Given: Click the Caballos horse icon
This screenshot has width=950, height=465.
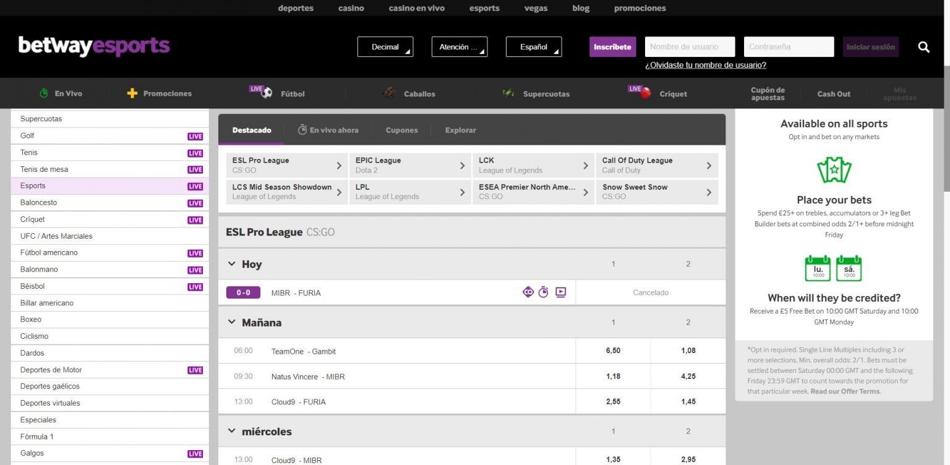Looking at the screenshot, I should (x=389, y=93).
